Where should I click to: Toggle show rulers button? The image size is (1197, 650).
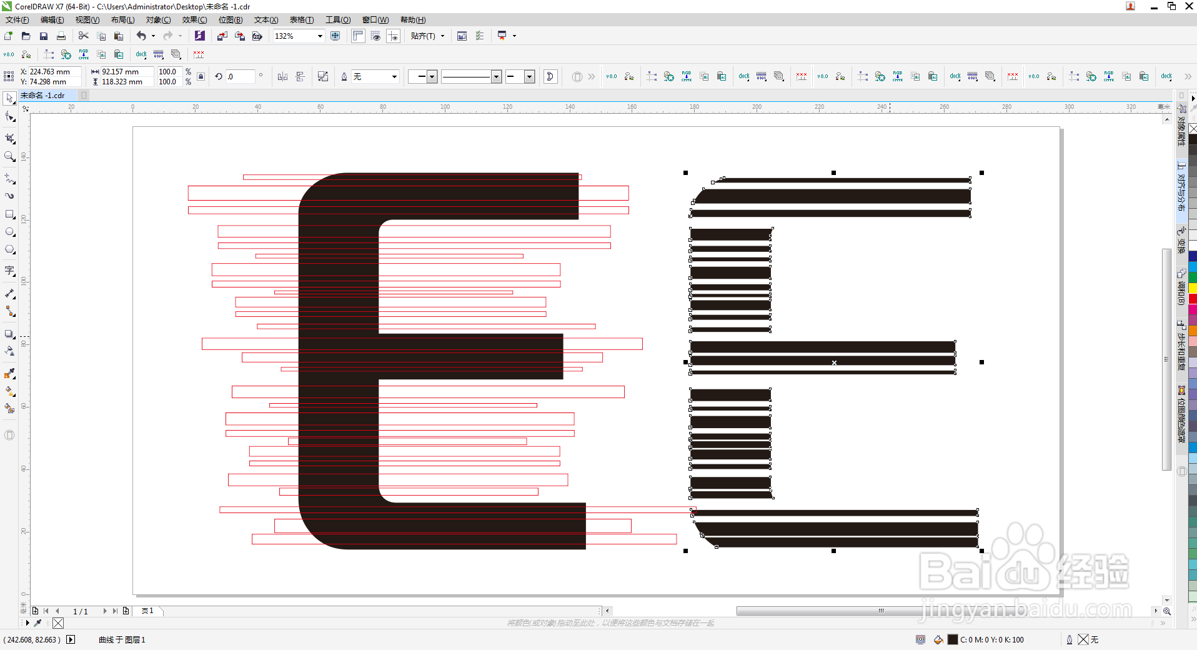(358, 36)
